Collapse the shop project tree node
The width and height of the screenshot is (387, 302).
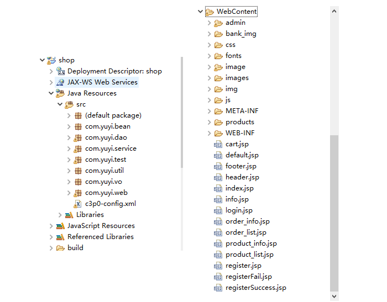coord(42,60)
